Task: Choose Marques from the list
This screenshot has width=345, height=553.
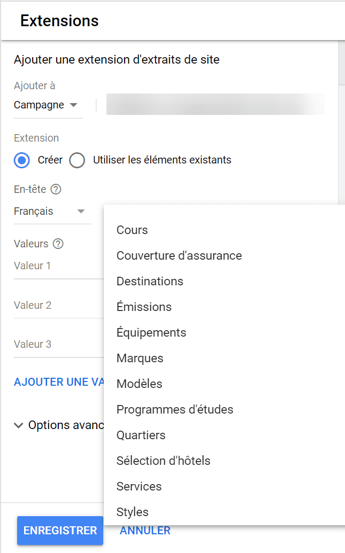Action: tap(140, 358)
